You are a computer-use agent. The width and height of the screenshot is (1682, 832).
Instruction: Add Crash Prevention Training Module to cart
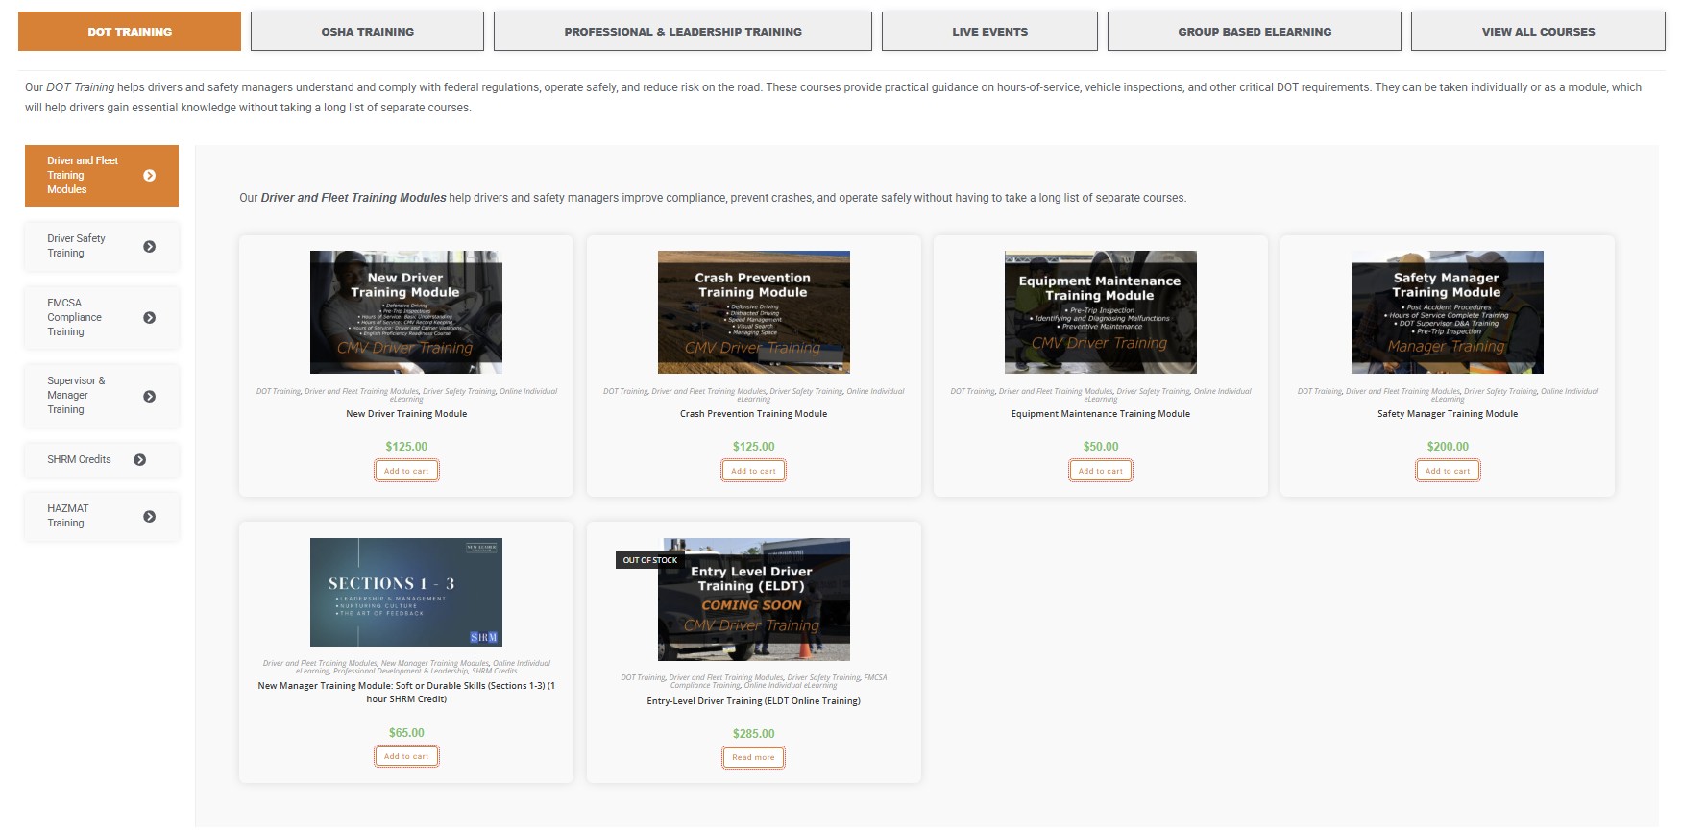coord(753,471)
